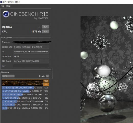
Task: Click the OpenGL label
Action: click(7, 27)
